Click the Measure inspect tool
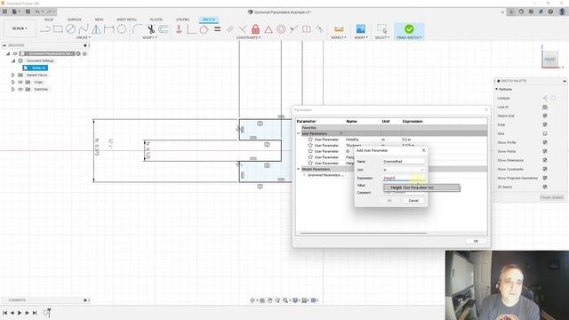 (x=339, y=29)
